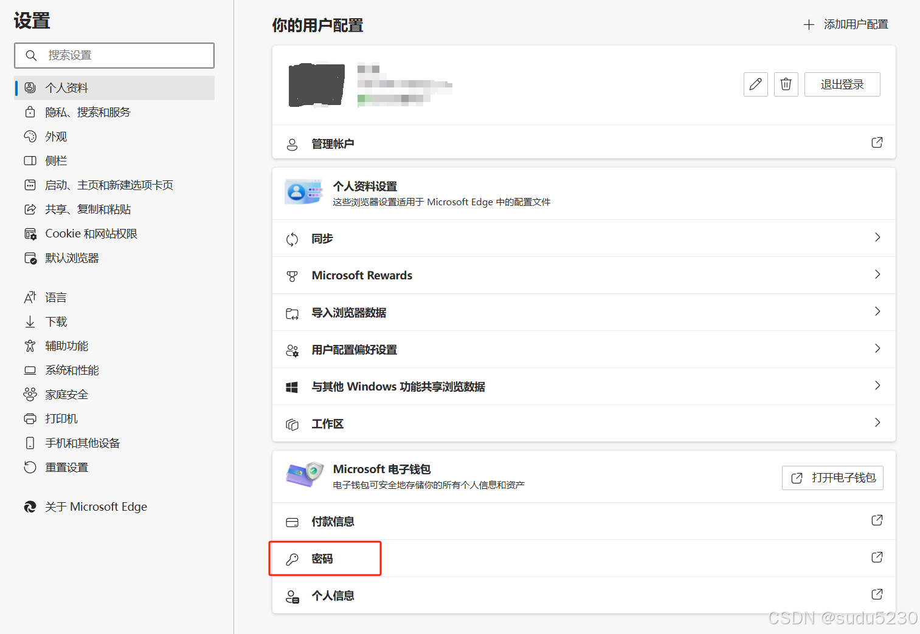920x634 pixels.
Task: Click the lock icon beside 隐私、搜索和服务
Action: coord(30,112)
